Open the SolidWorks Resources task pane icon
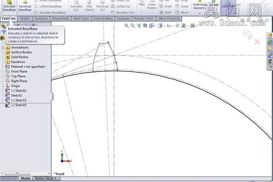 pyautogui.click(x=270, y=35)
